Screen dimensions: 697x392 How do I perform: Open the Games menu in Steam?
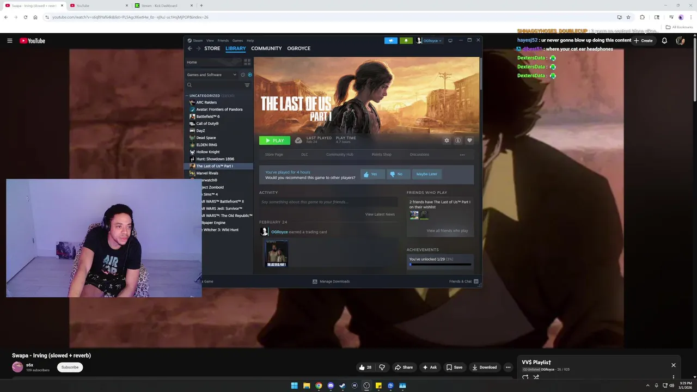pyautogui.click(x=237, y=40)
